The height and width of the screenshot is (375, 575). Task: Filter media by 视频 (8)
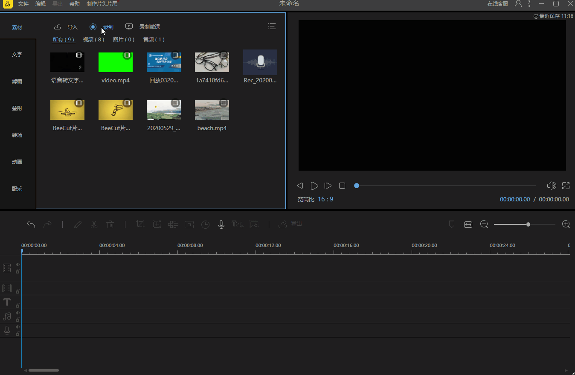click(x=94, y=40)
